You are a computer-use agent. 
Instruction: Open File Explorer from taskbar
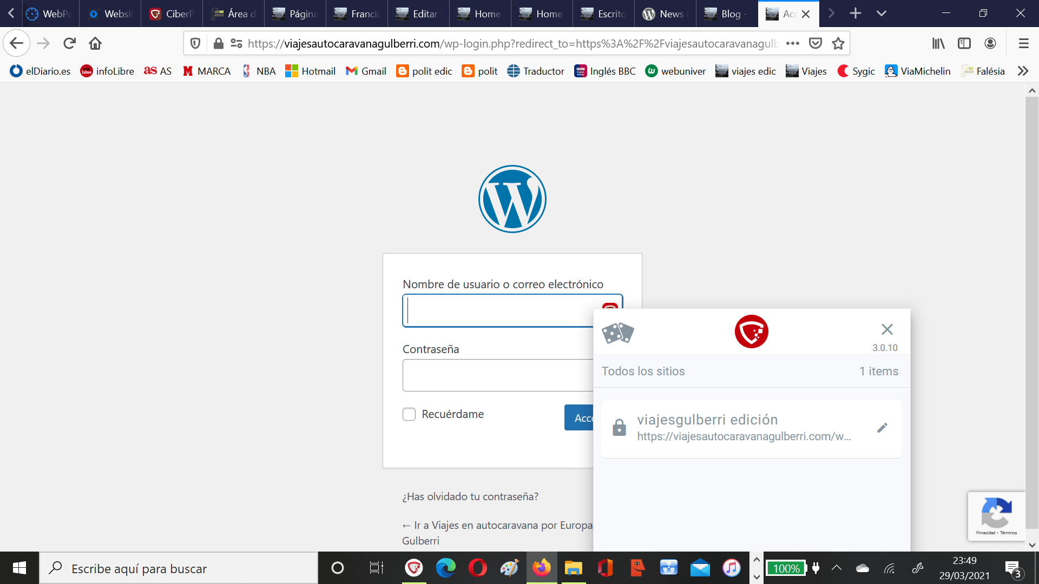(x=573, y=568)
